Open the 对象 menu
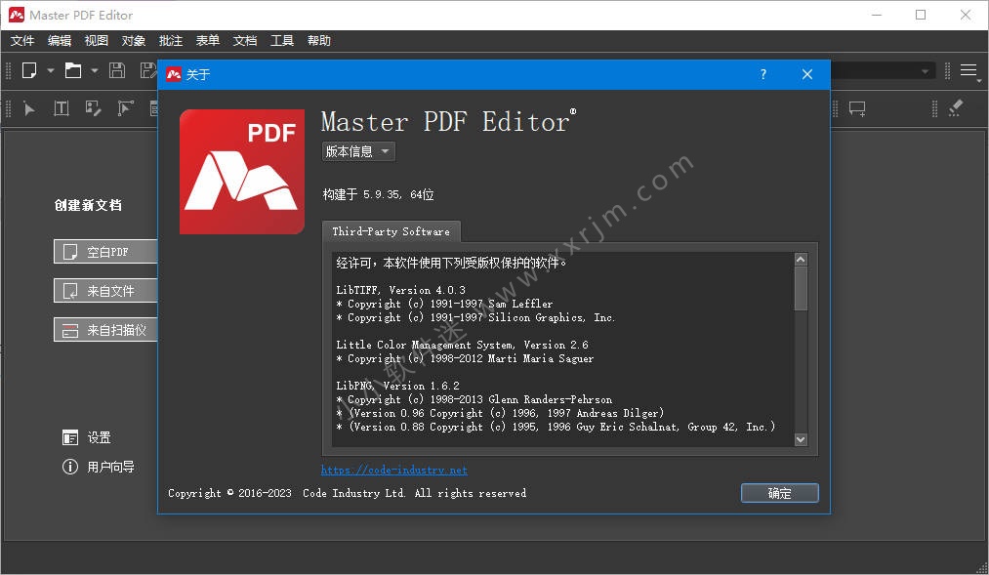 click(134, 41)
